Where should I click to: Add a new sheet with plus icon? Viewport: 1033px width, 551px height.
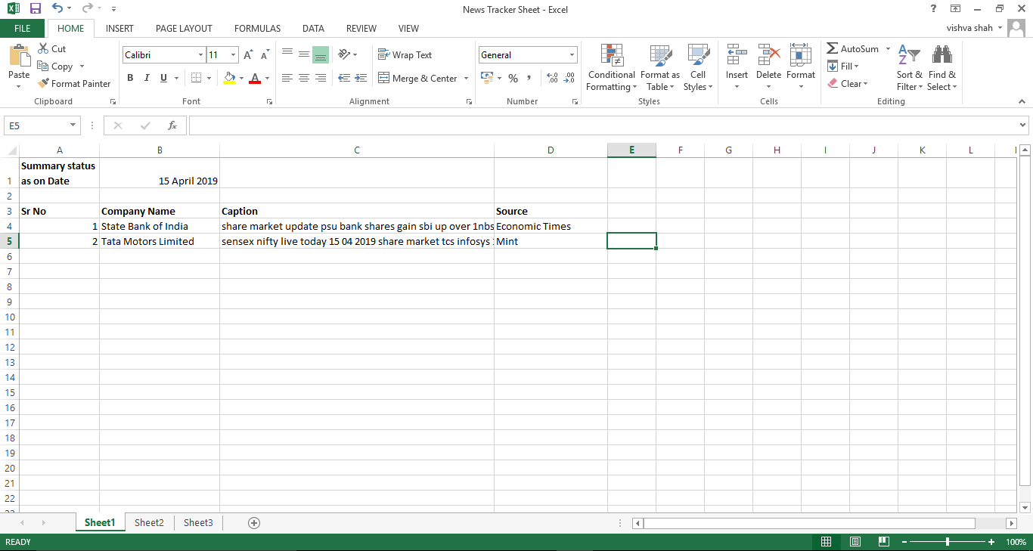pos(254,523)
